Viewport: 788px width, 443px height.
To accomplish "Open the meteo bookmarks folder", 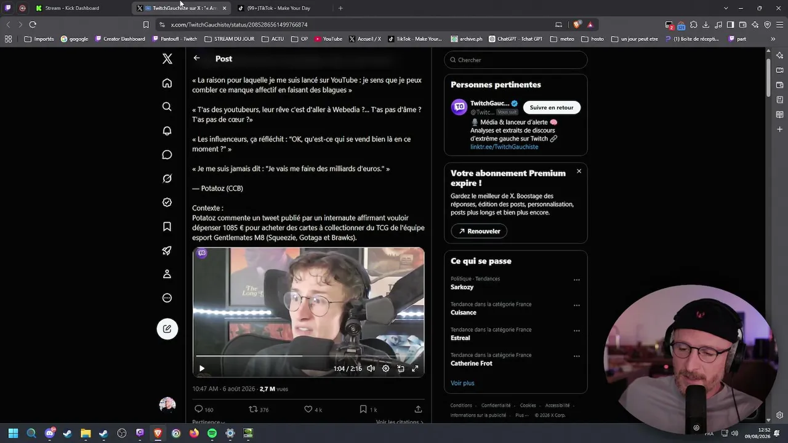I will pyautogui.click(x=562, y=39).
